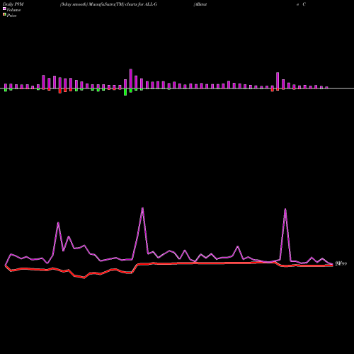Click the rightmost tall magenta line peak
354x354 pixels.
coord(285,210)
